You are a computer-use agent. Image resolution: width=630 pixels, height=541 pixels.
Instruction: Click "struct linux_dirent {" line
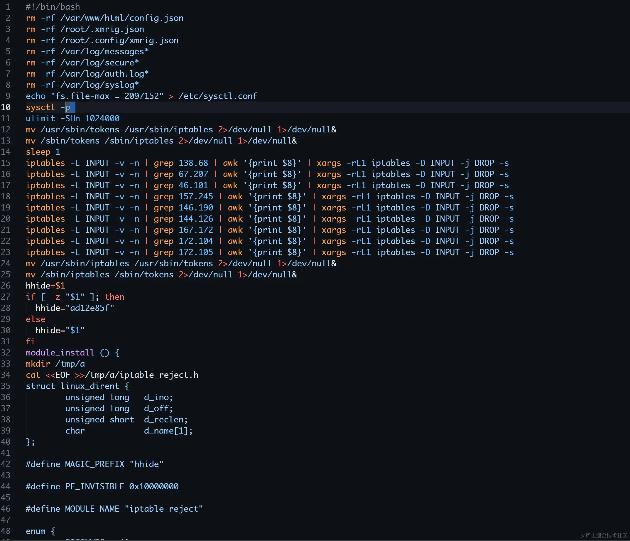tap(77, 386)
